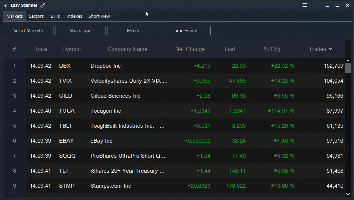Open the ETFs tab
This screenshot has height=200, width=354.
(55, 16)
